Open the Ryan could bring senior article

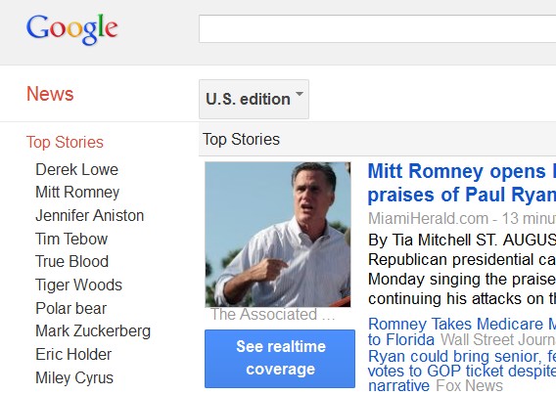[x=462, y=371]
